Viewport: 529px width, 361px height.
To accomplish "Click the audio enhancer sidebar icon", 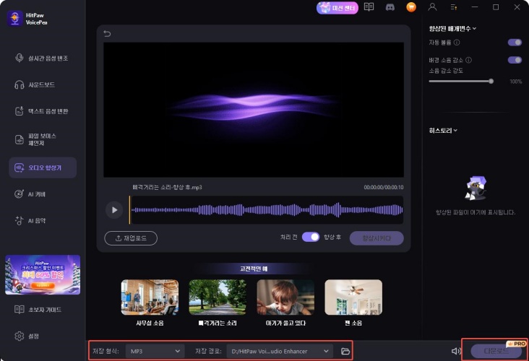I will (19, 168).
